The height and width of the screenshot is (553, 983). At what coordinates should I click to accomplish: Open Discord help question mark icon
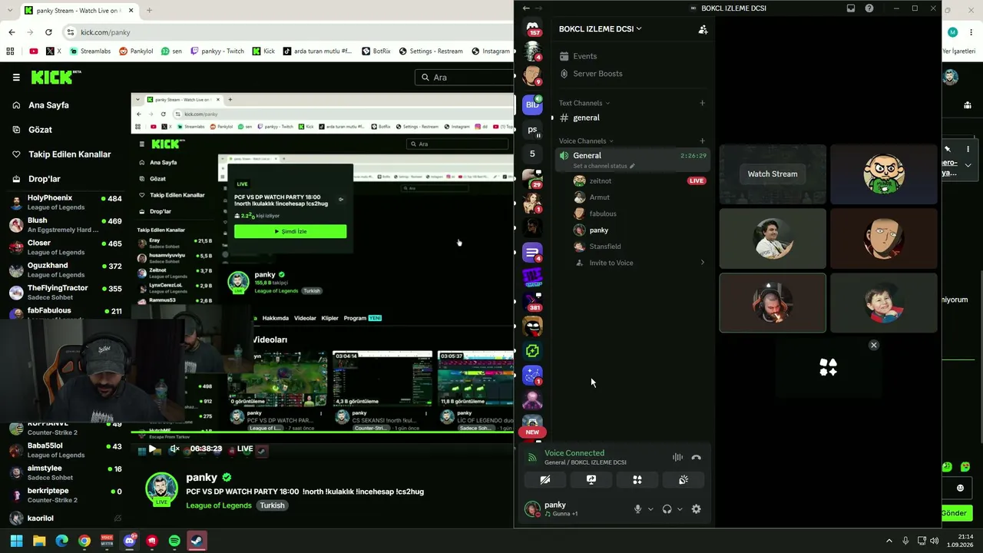click(x=869, y=8)
